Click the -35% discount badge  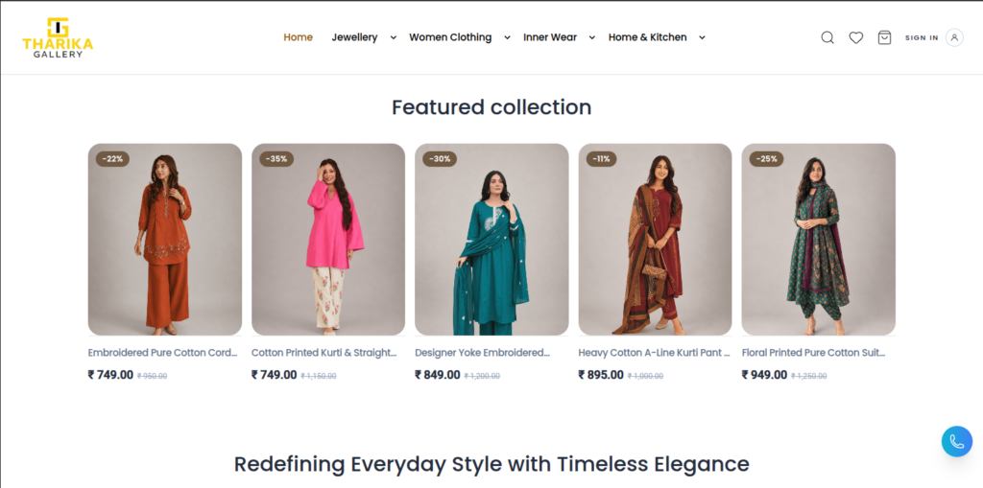pyautogui.click(x=276, y=158)
